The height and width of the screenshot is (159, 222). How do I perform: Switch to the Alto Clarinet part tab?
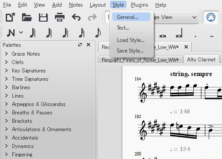click(201, 60)
